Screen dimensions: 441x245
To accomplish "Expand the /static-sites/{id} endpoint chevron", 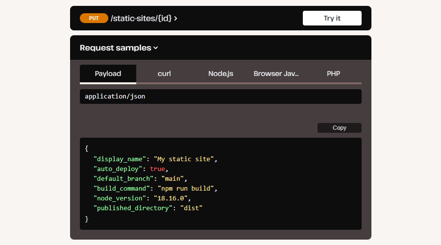I will point(175,19).
